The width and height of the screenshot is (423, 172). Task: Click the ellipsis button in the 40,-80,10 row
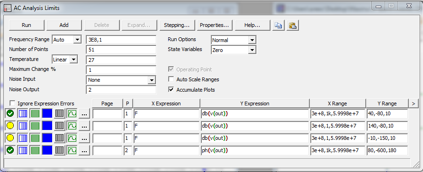click(84, 113)
